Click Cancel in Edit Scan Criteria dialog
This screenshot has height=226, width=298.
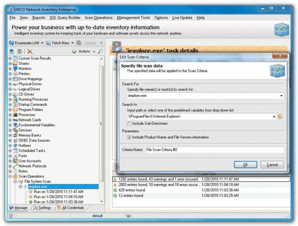click(x=272, y=165)
